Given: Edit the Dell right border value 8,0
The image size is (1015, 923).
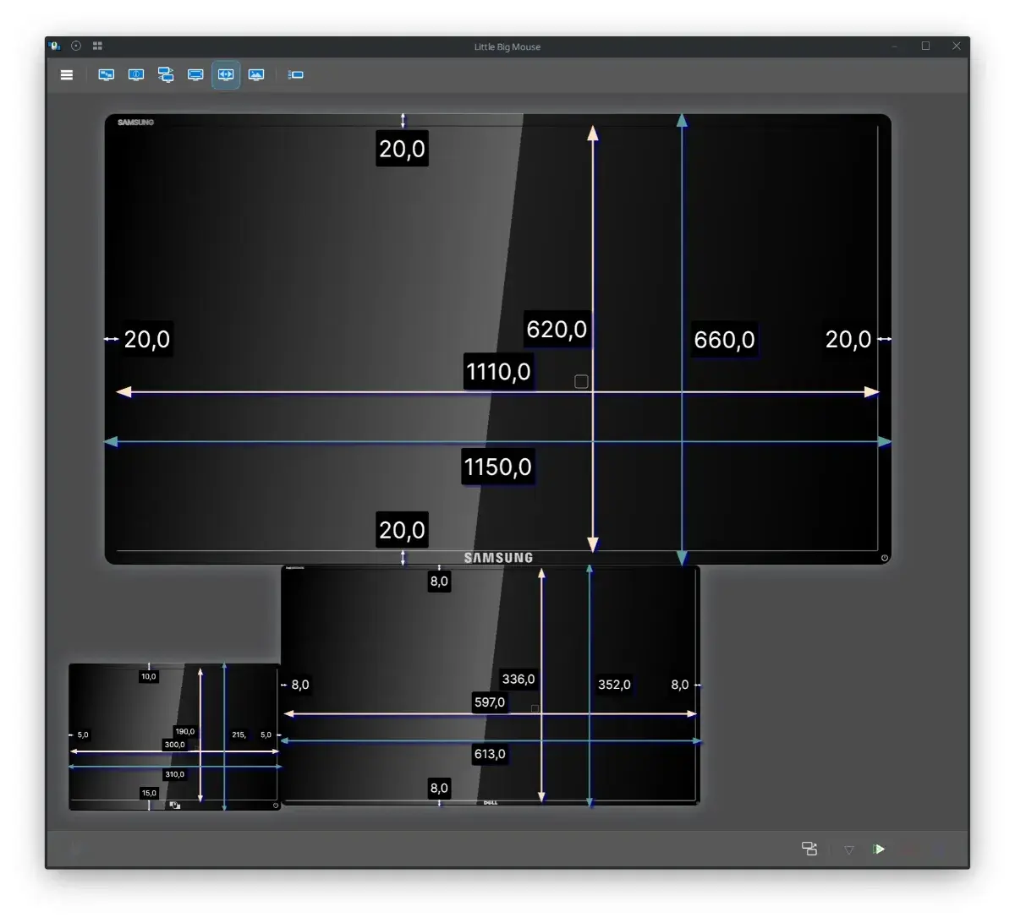Looking at the screenshot, I should 680,685.
